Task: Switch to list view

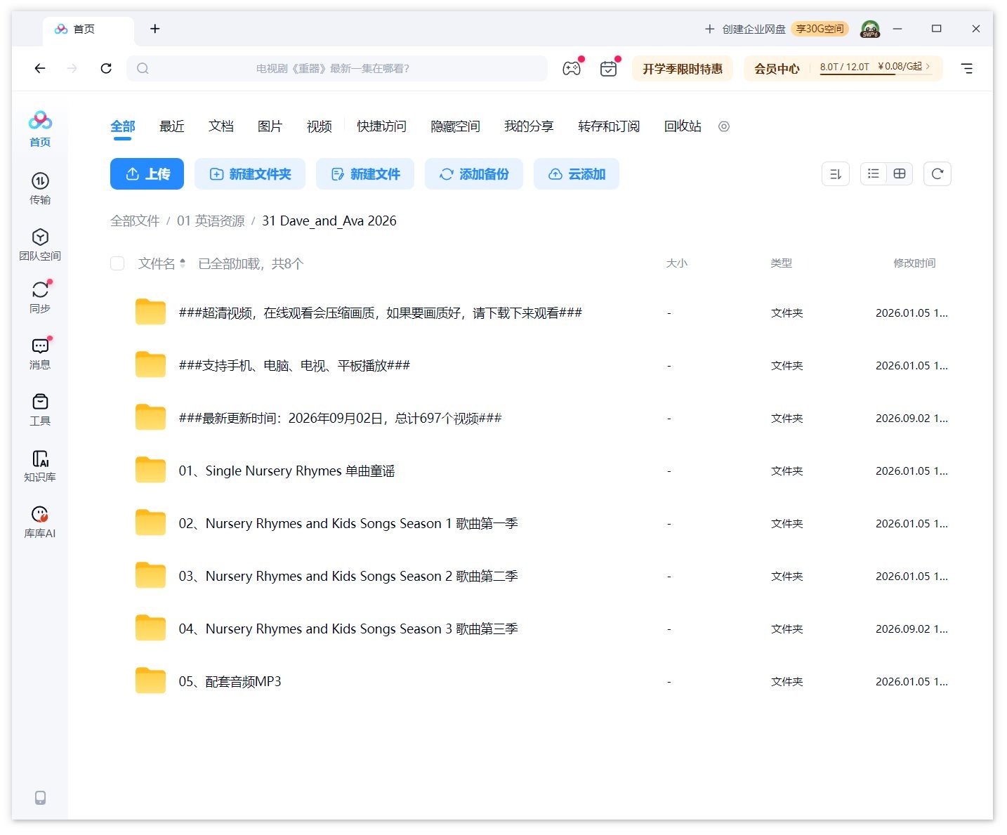Action: click(874, 174)
